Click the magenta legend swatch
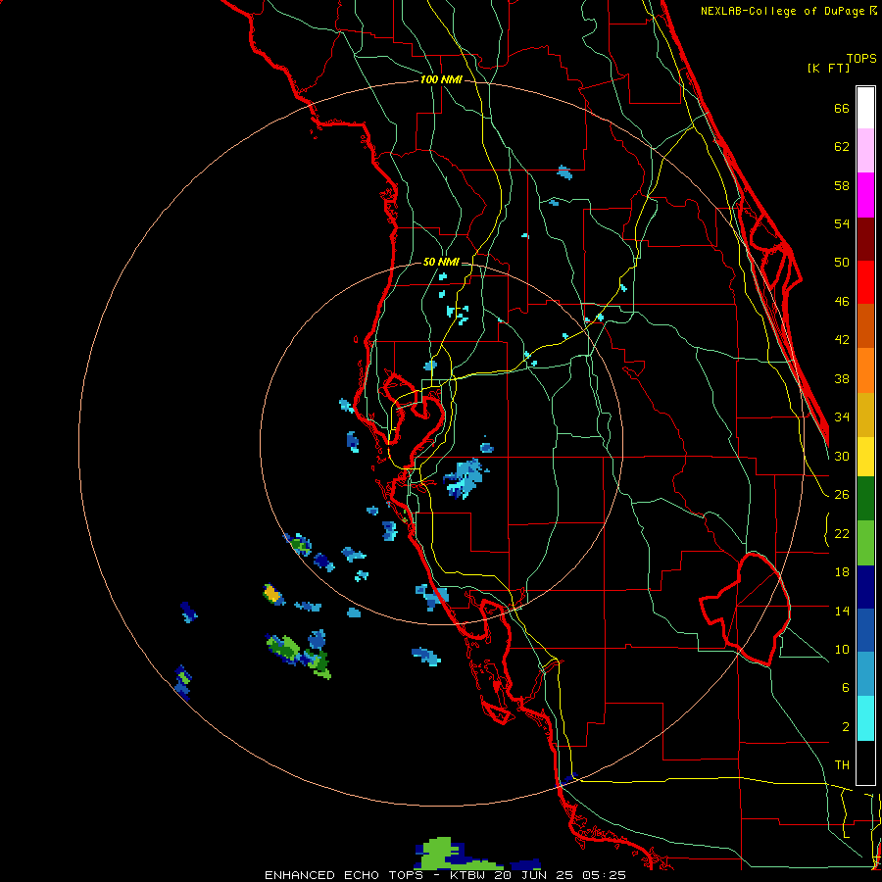 pyautogui.click(x=865, y=195)
